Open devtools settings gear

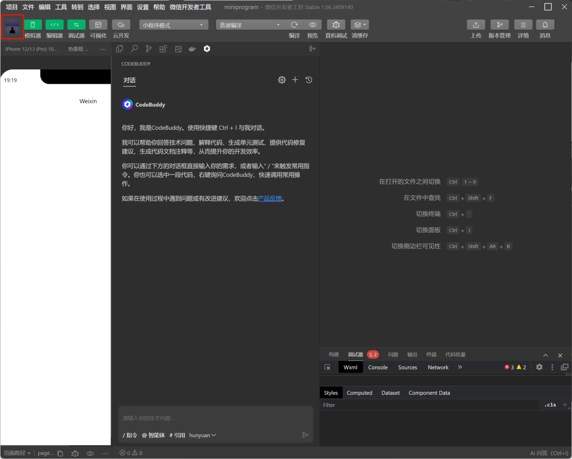pos(539,367)
